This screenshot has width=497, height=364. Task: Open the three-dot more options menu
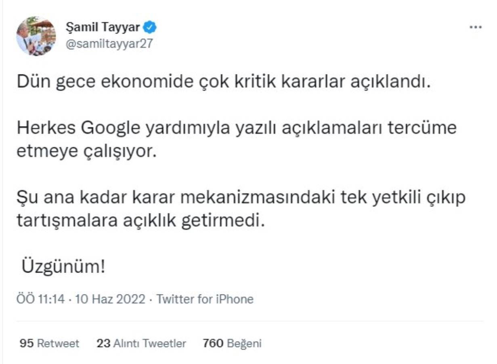pyautogui.click(x=476, y=28)
